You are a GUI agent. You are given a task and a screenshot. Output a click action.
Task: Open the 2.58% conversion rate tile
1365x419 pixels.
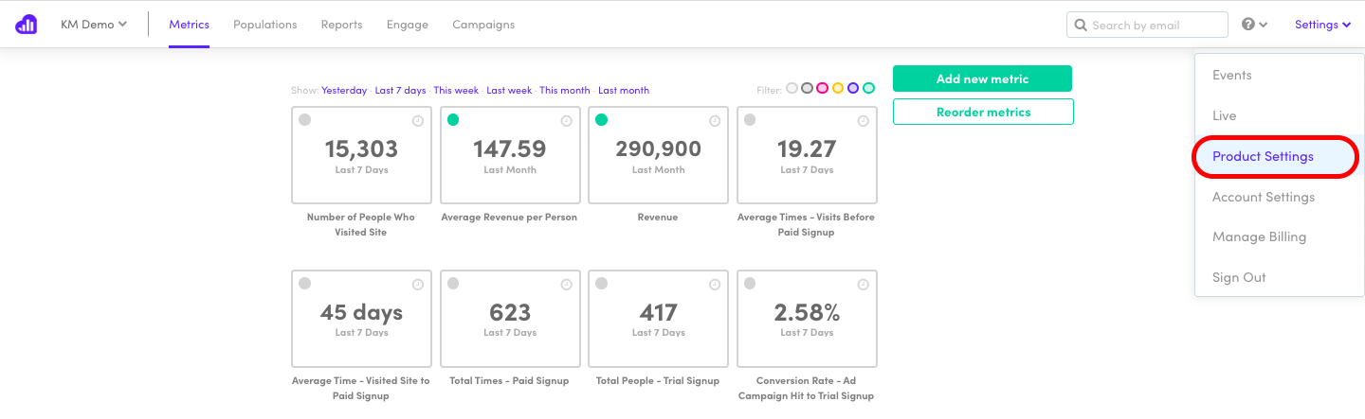(x=808, y=319)
